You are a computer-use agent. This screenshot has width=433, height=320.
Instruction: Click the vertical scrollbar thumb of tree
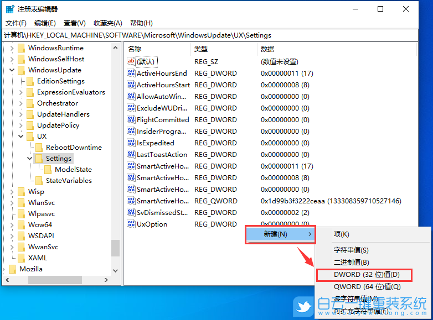click(x=115, y=248)
